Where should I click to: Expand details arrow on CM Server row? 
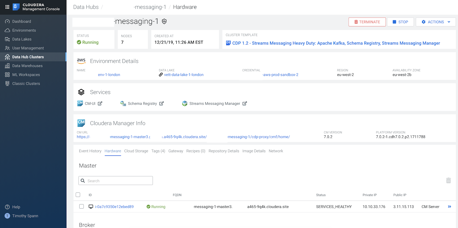[x=449, y=207]
